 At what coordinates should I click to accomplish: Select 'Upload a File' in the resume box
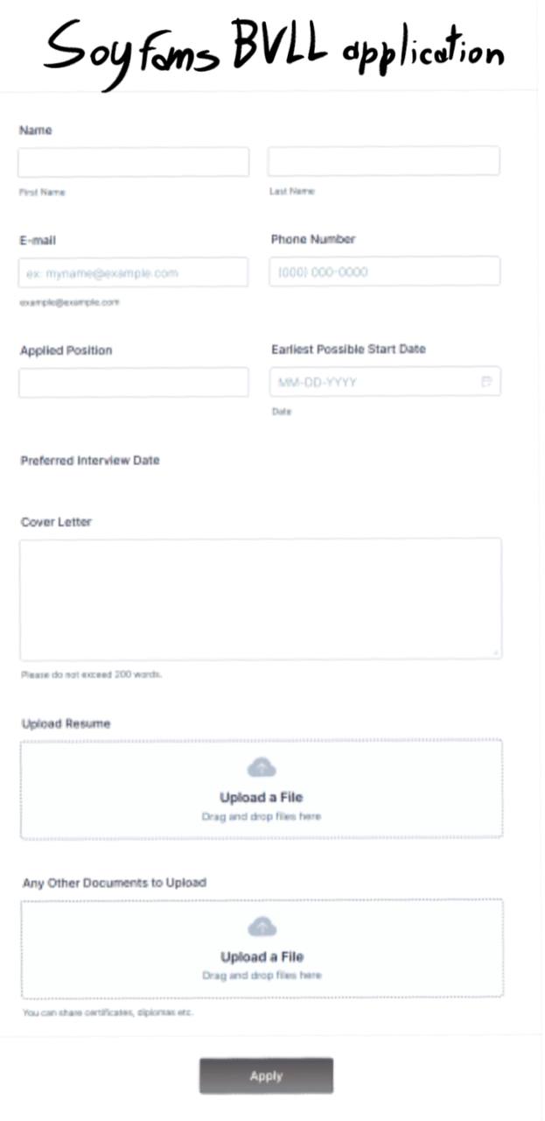pyautogui.click(x=262, y=798)
